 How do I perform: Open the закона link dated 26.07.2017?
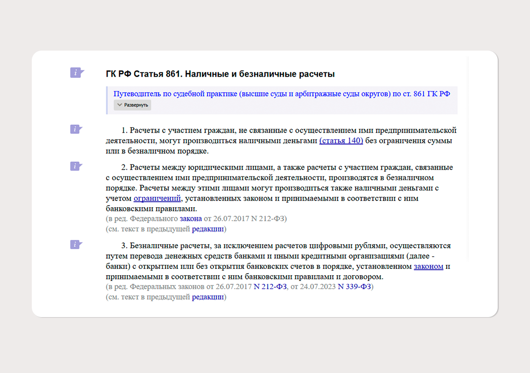click(191, 219)
